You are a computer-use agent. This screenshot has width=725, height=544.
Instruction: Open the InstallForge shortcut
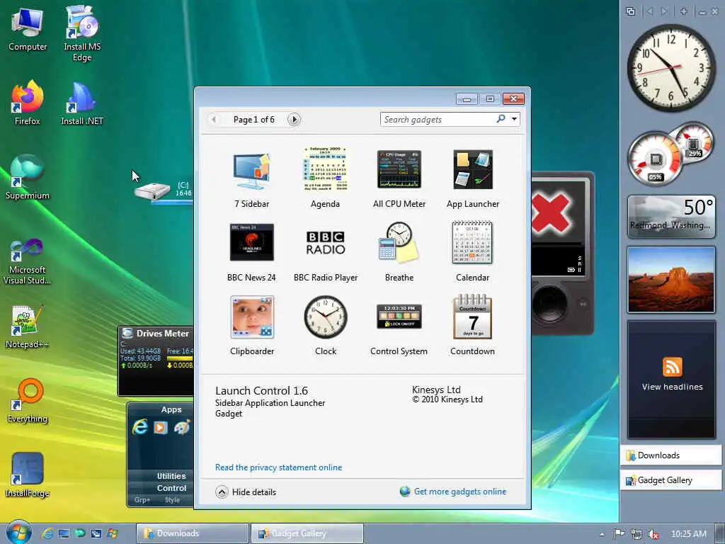[28, 475]
